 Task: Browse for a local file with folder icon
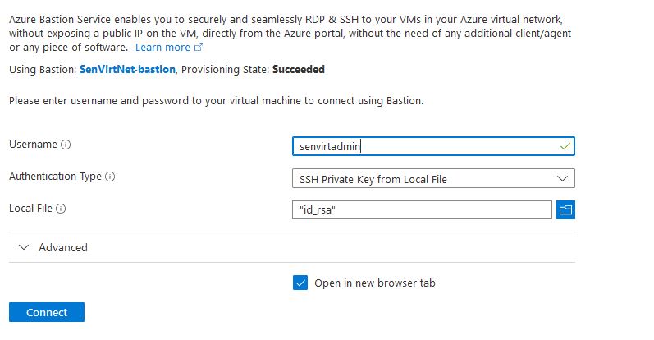pyautogui.click(x=565, y=210)
